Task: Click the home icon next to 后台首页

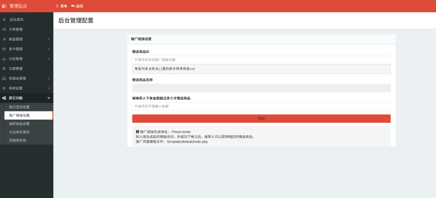Action: click(x=4, y=19)
